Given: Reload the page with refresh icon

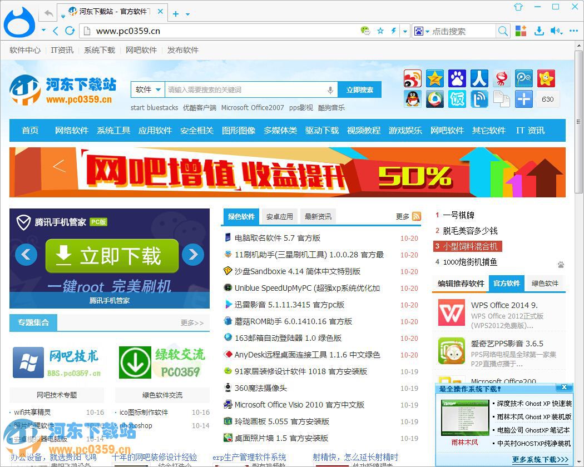Looking at the screenshot, I should pos(70,31).
